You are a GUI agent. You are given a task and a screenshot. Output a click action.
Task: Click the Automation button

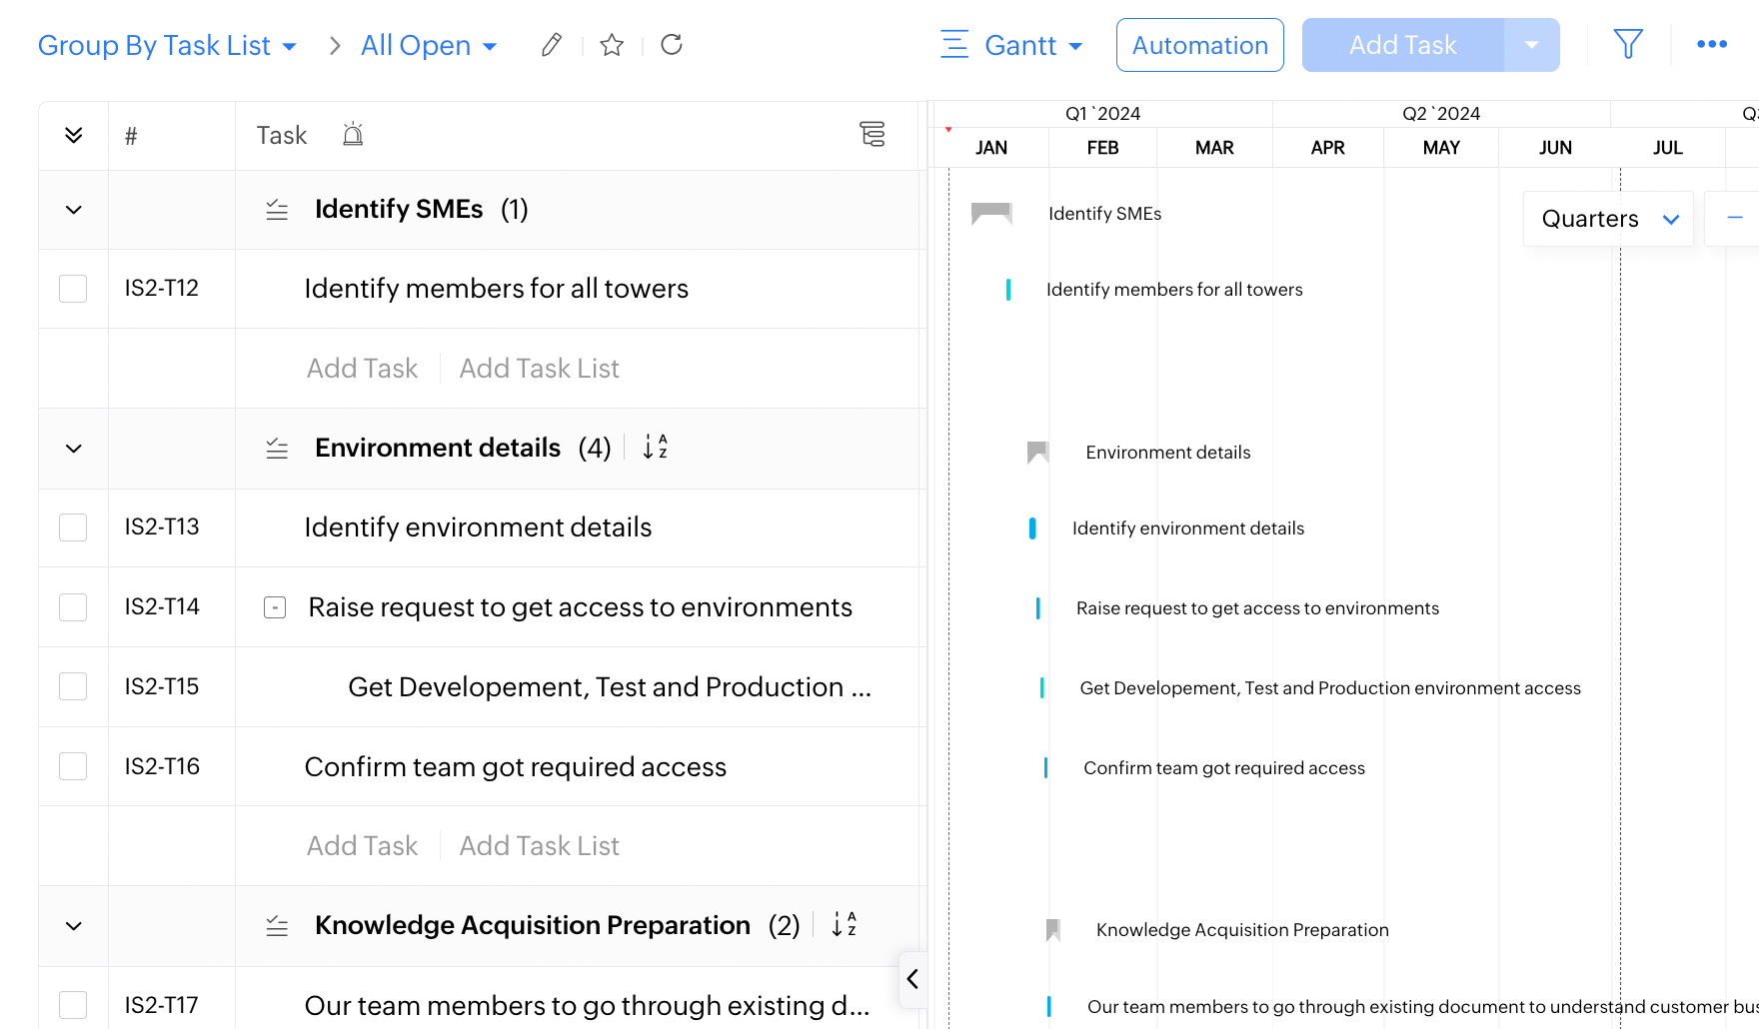pyautogui.click(x=1199, y=46)
